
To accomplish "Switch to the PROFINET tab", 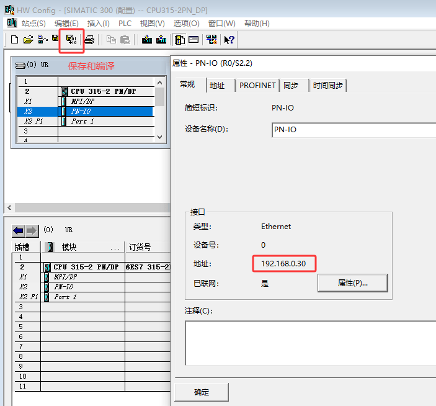I will click(257, 86).
